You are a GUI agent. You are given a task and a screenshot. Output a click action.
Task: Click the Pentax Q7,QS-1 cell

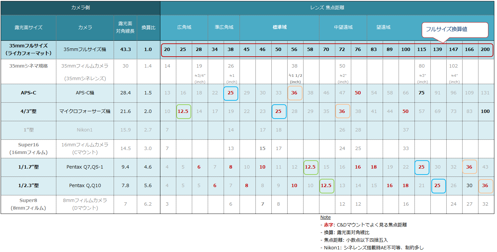click(85, 167)
